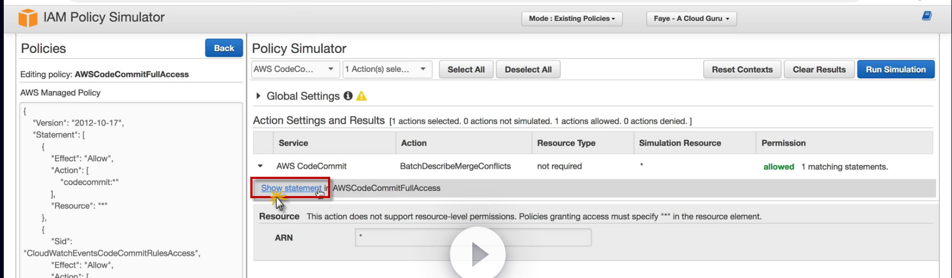Open Mode: Existing Policies menu

[x=571, y=19]
